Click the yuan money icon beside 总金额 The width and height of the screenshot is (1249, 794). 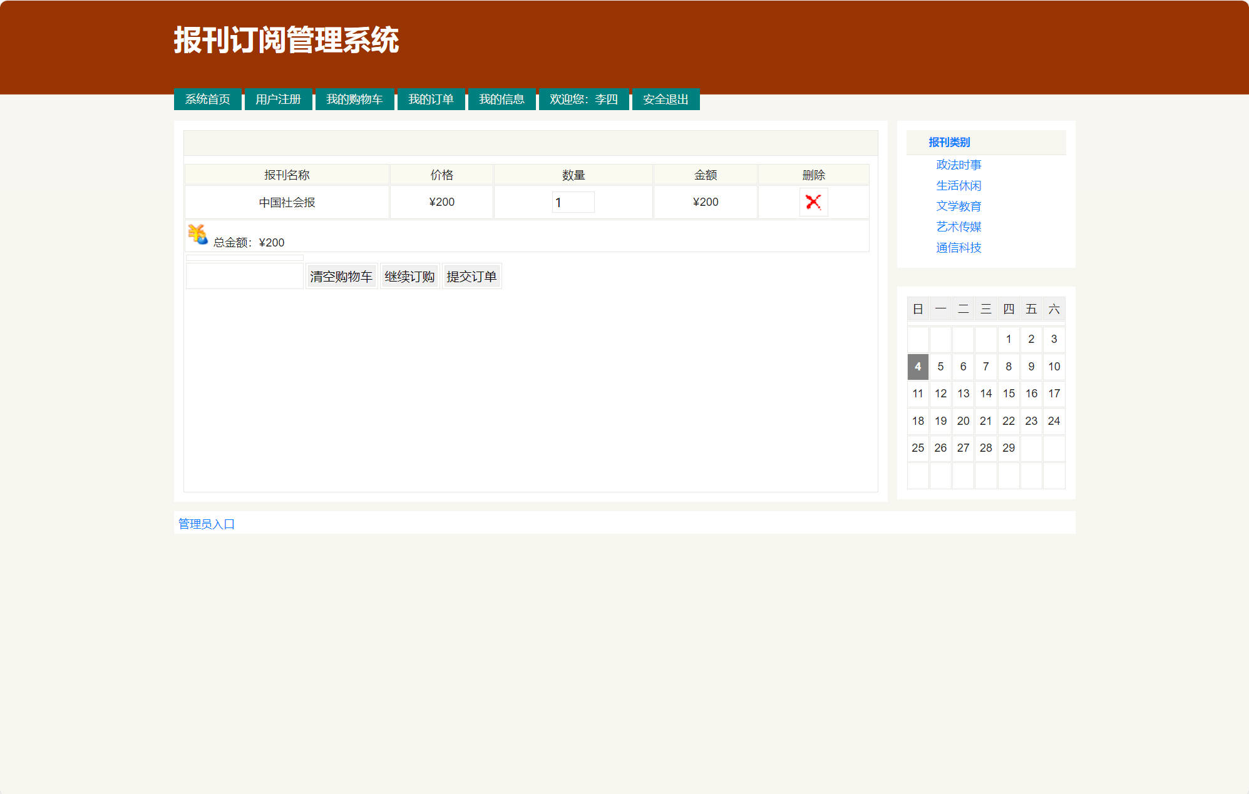197,233
